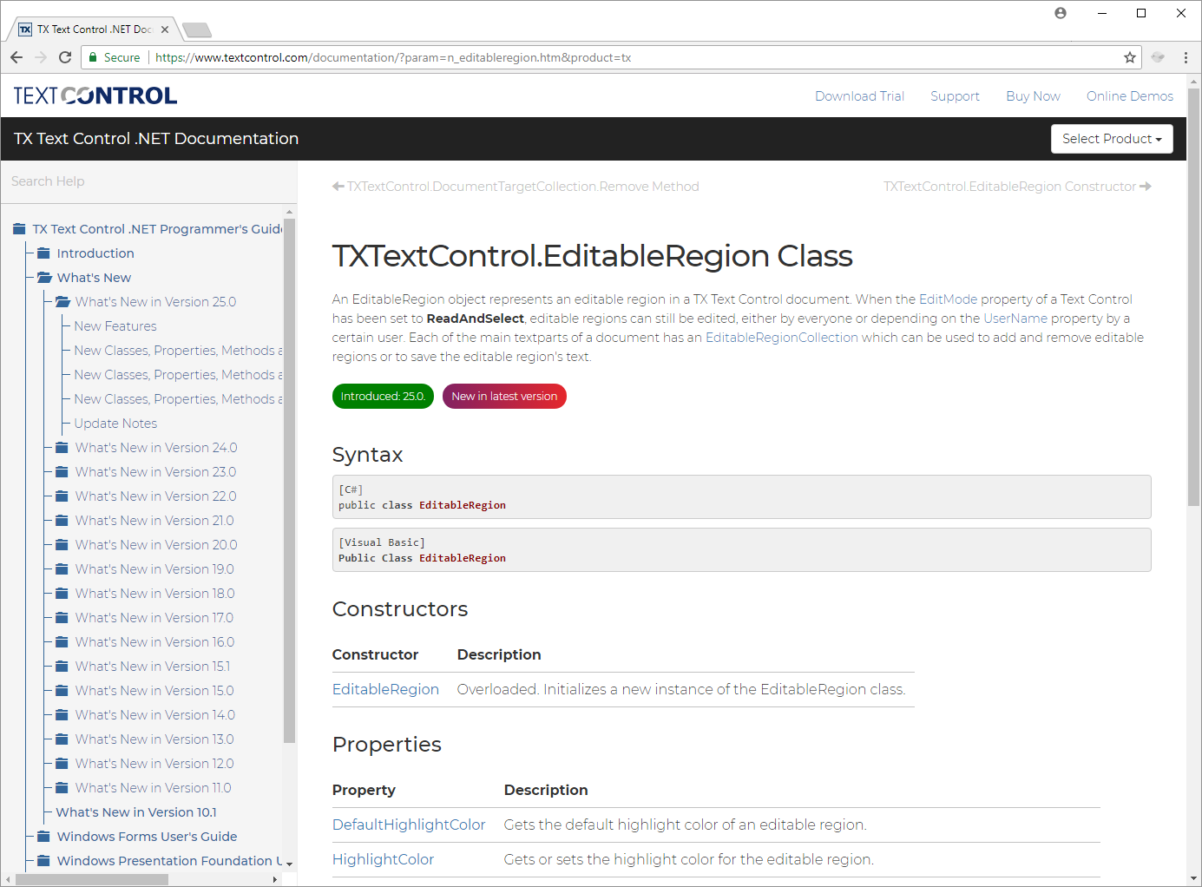1202x887 pixels.
Task: Open the EditableRegion constructor link
Action: click(385, 689)
